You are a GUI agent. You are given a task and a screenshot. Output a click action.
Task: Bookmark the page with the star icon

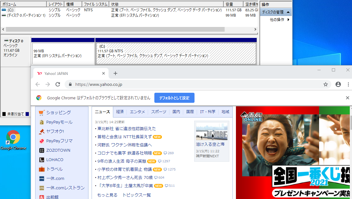pos(326,84)
